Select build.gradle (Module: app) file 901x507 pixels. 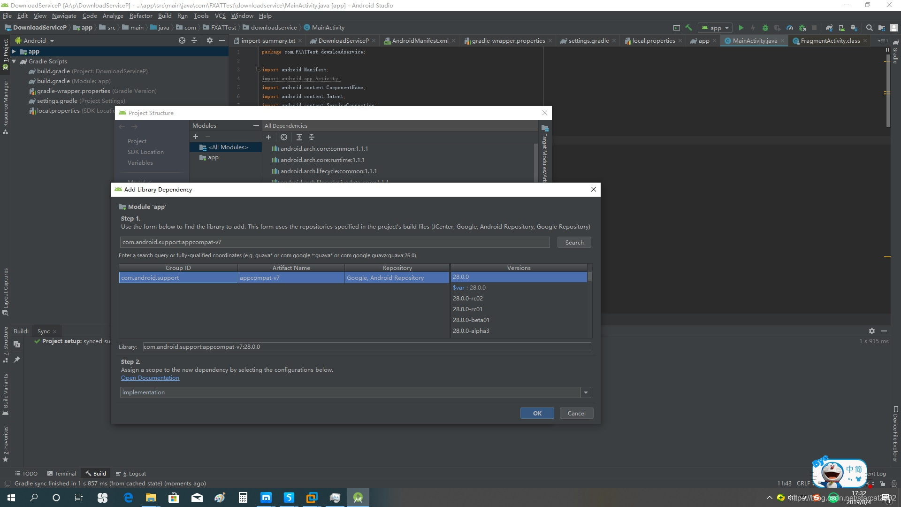[x=69, y=81]
